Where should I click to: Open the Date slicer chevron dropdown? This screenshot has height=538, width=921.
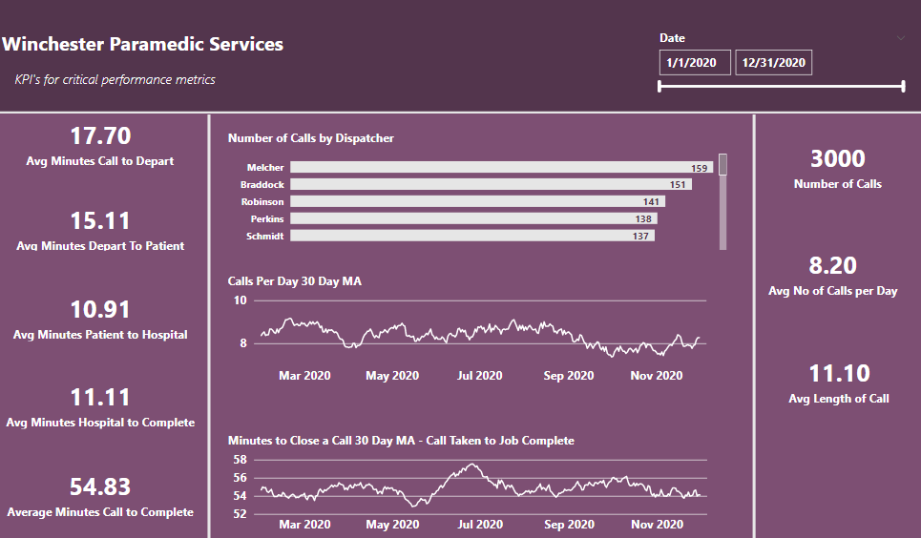click(x=901, y=38)
